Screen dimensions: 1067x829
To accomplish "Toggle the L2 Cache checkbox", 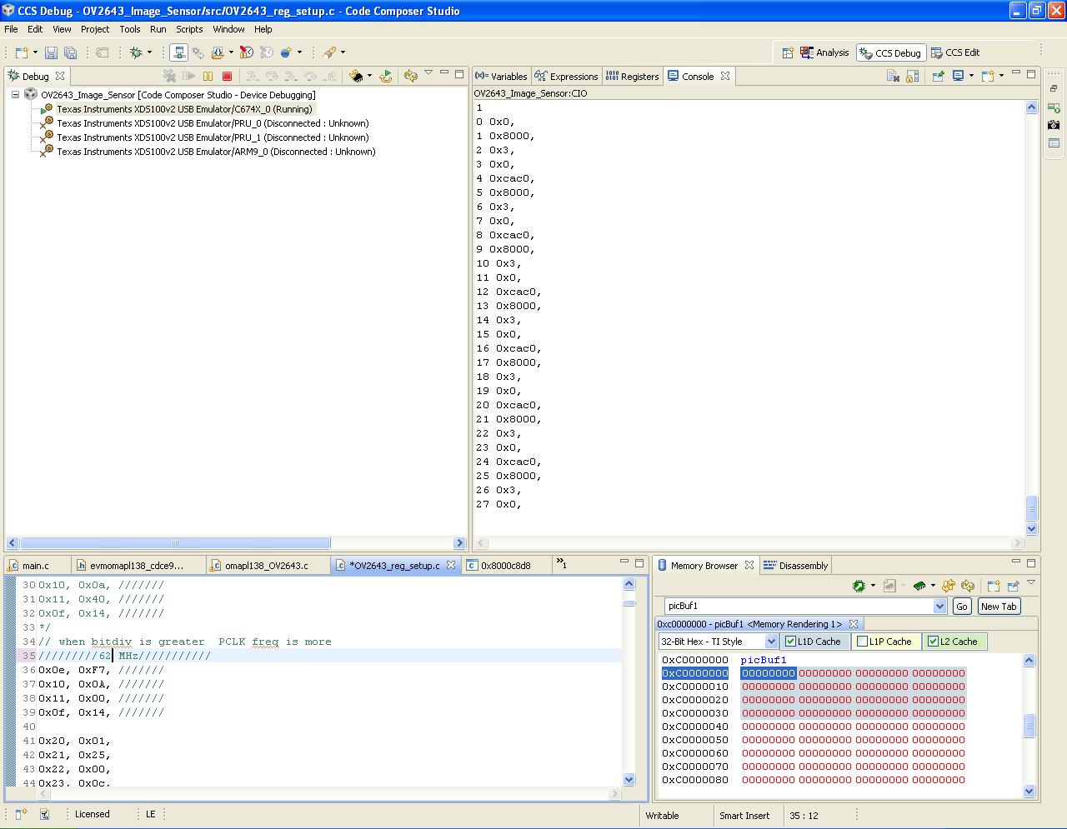I will tap(934, 642).
